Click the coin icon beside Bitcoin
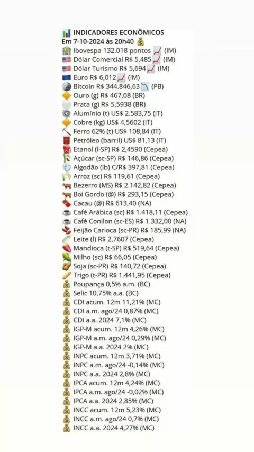254x452 pixels. click(66, 87)
